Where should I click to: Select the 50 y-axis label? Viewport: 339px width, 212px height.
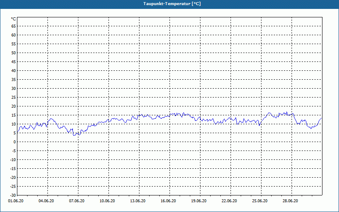click(x=14, y=53)
